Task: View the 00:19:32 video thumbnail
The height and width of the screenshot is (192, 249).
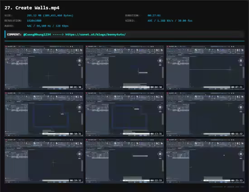Action: (x=44, y=161)
